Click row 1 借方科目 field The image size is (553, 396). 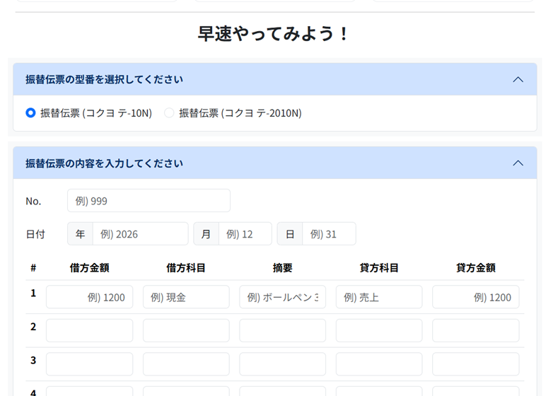[x=186, y=297]
